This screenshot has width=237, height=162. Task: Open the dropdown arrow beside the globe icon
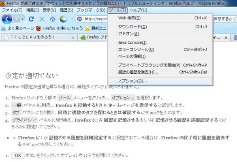tap(72, 19)
